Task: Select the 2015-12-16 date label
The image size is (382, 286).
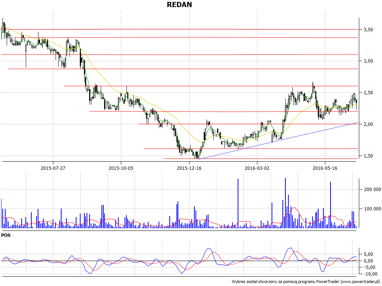Action: [x=189, y=168]
